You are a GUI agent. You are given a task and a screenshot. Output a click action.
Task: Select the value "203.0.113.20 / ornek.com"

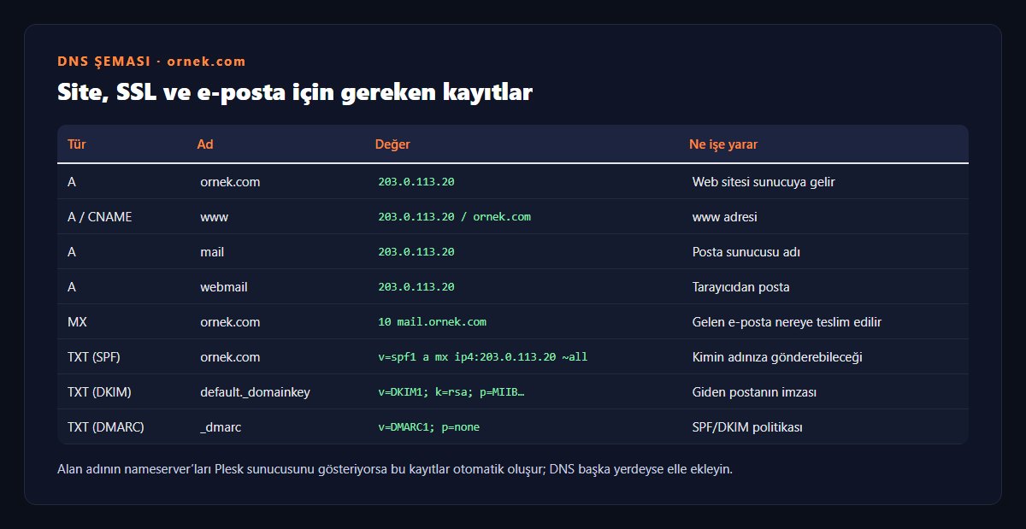point(454,217)
